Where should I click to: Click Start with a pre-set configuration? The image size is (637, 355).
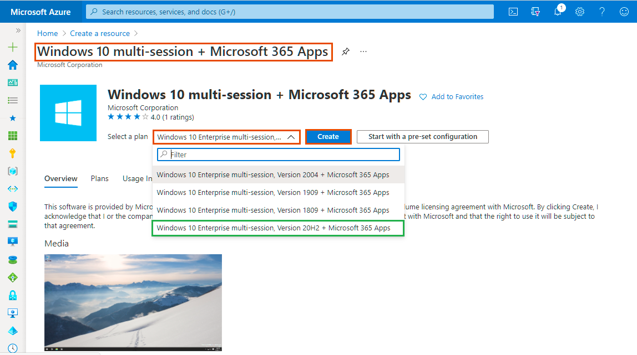coord(422,137)
